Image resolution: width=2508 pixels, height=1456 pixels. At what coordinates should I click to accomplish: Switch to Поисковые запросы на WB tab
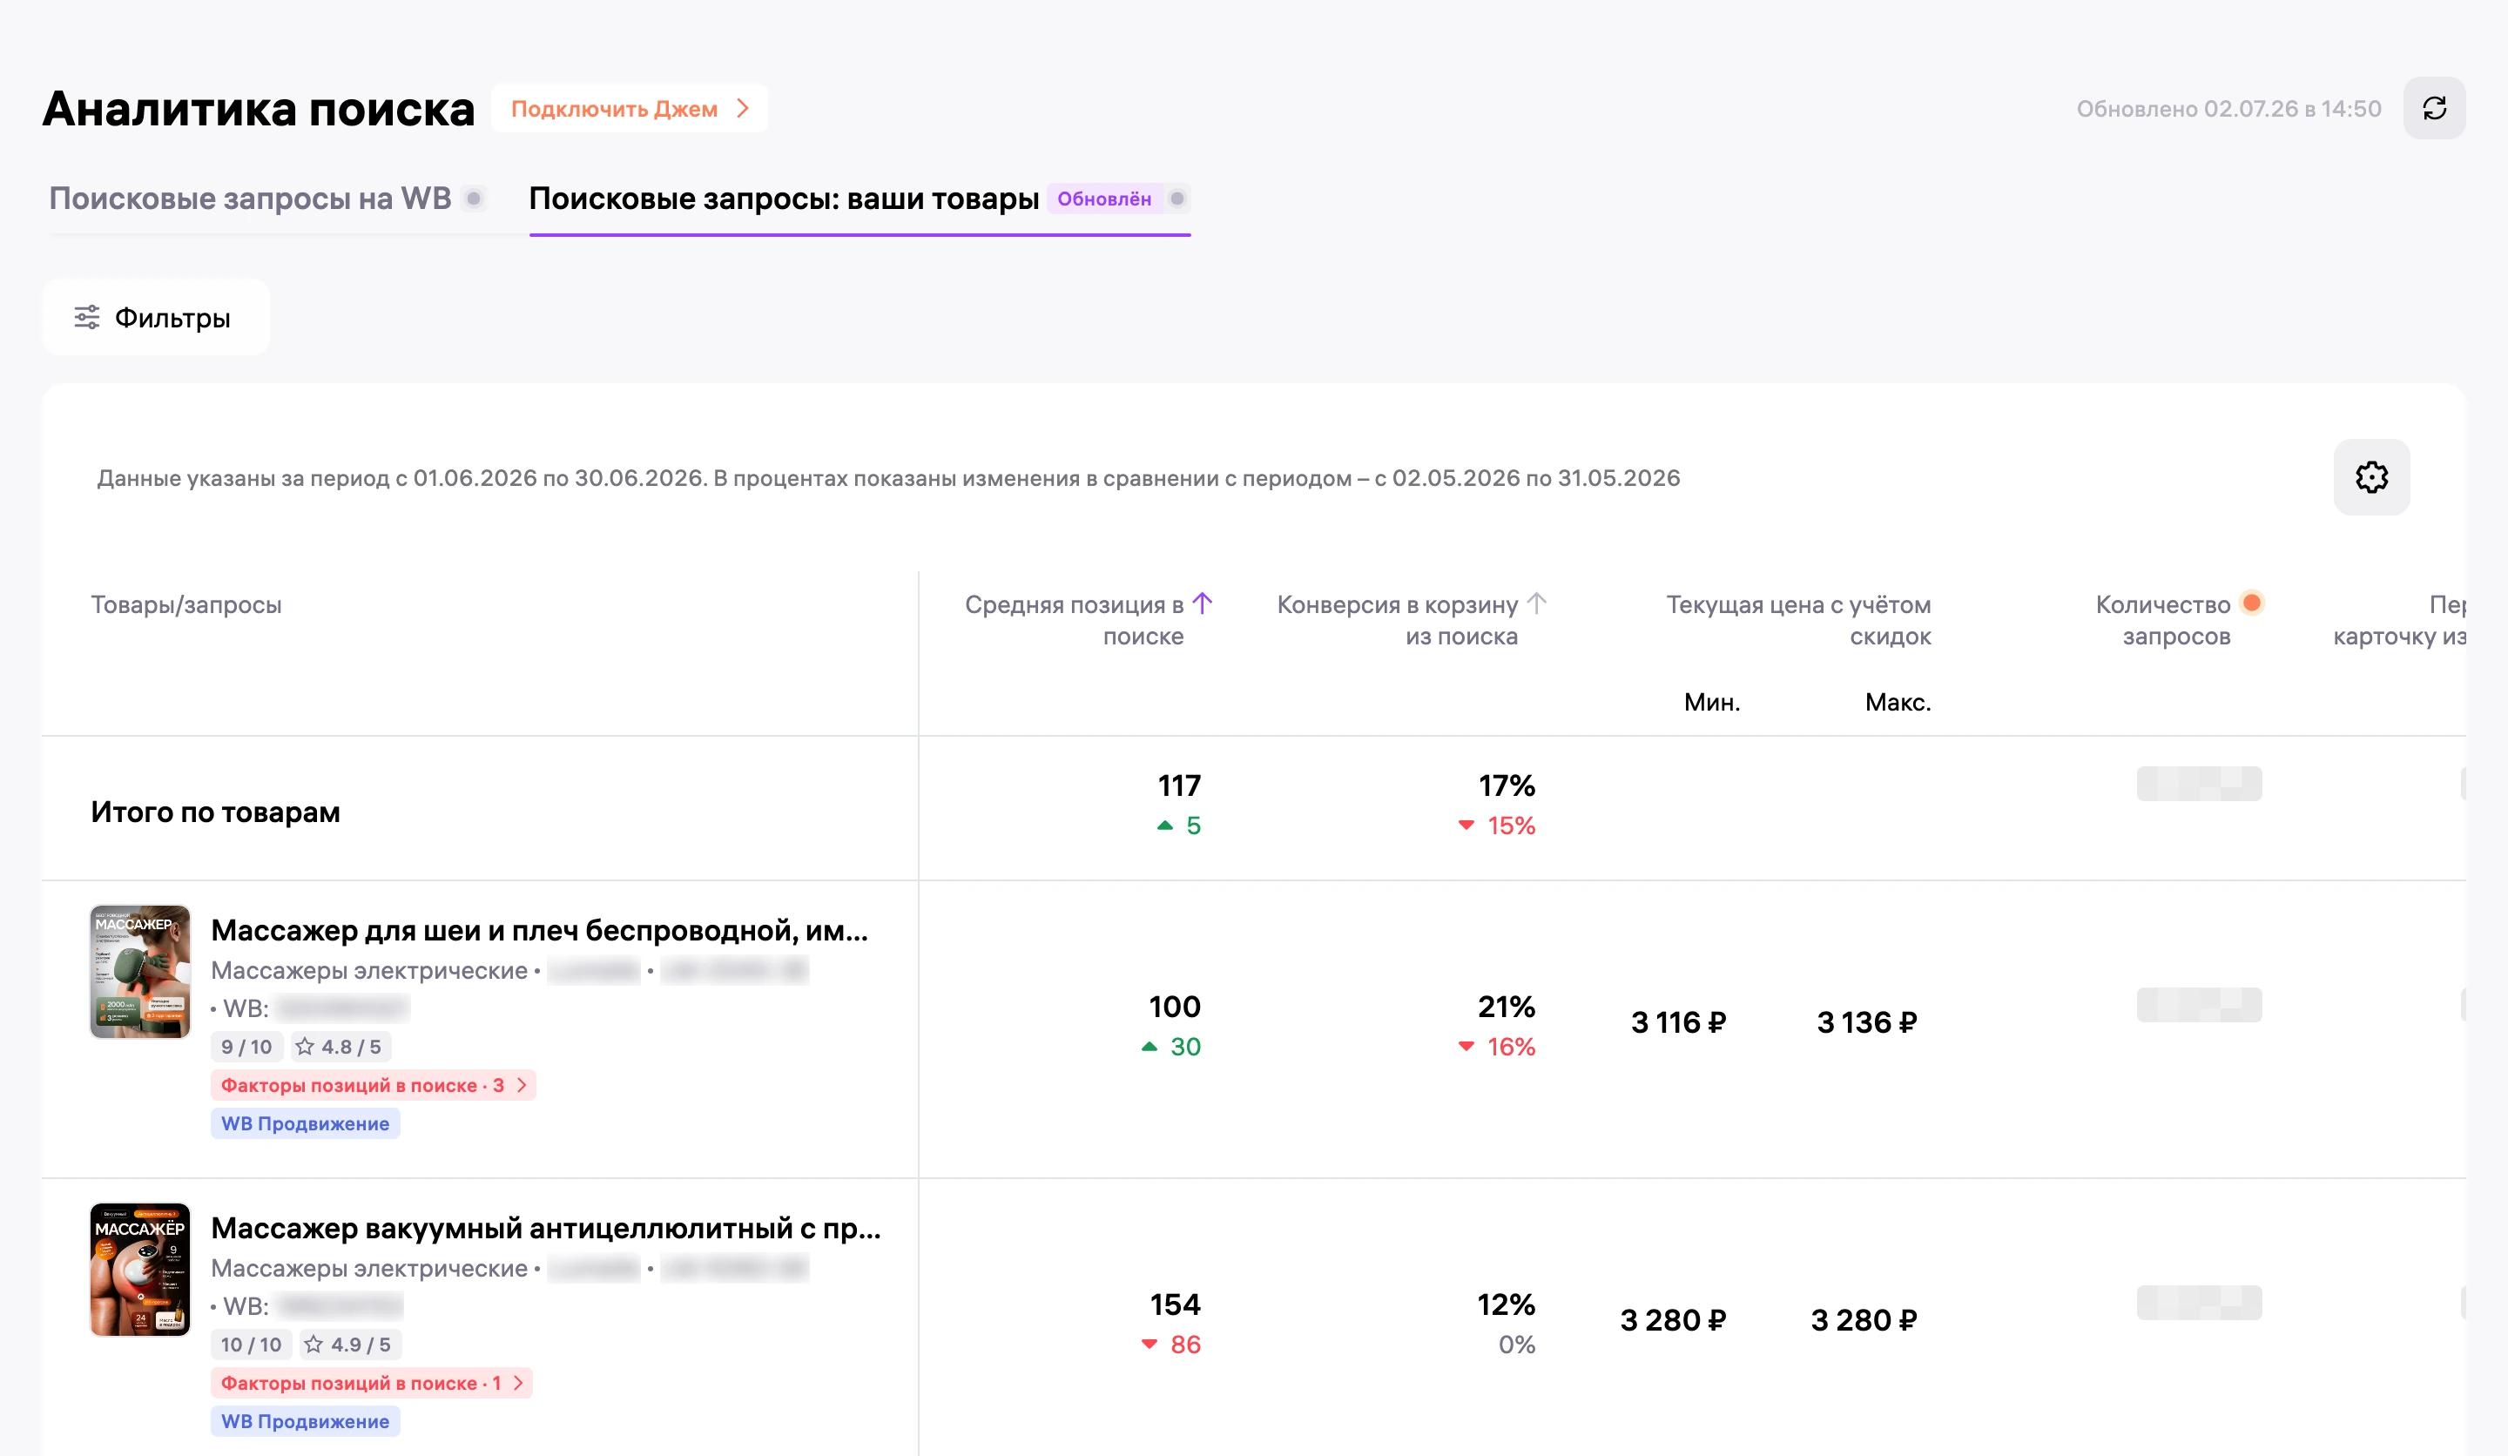click(x=250, y=198)
